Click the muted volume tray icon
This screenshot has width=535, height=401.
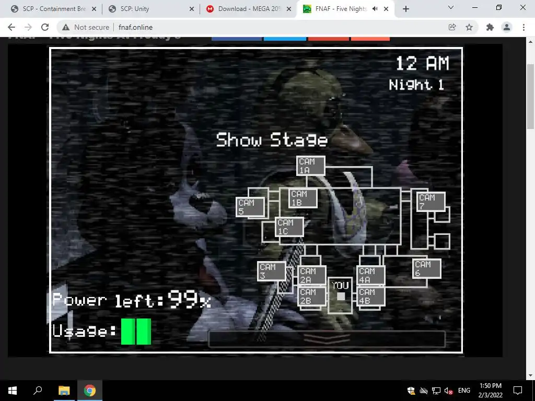pyautogui.click(x=448, y=391)
